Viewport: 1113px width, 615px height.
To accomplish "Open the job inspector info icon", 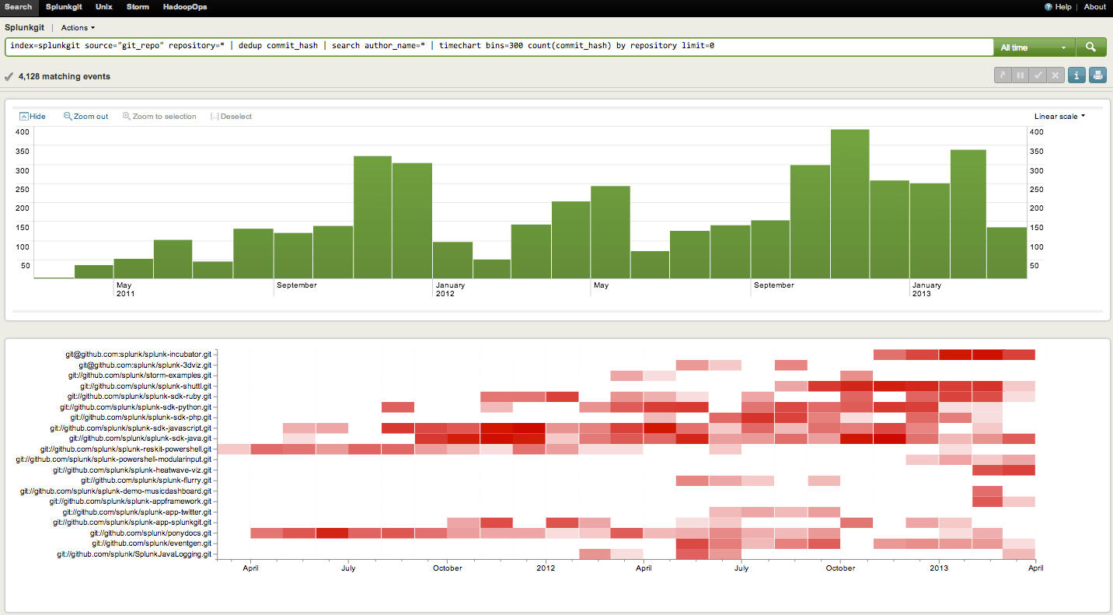I will pos(1076,75).
